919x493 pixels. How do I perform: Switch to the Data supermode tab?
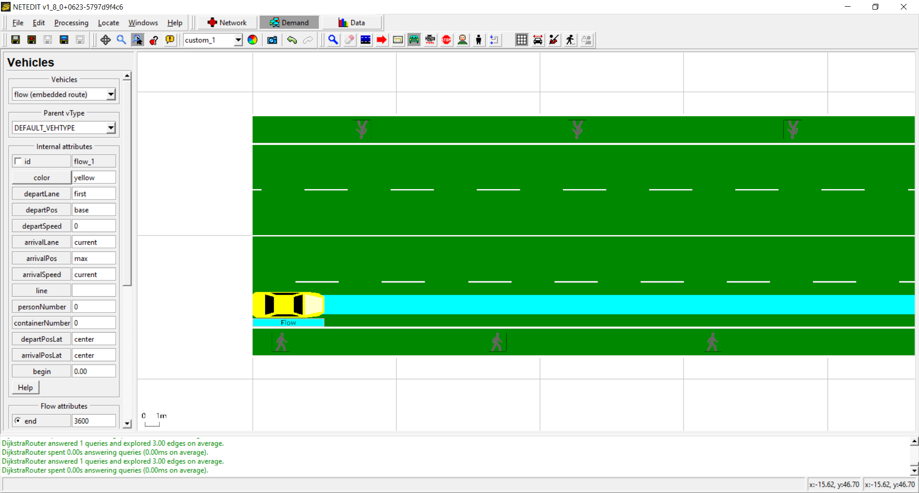[x=352, y=22]
